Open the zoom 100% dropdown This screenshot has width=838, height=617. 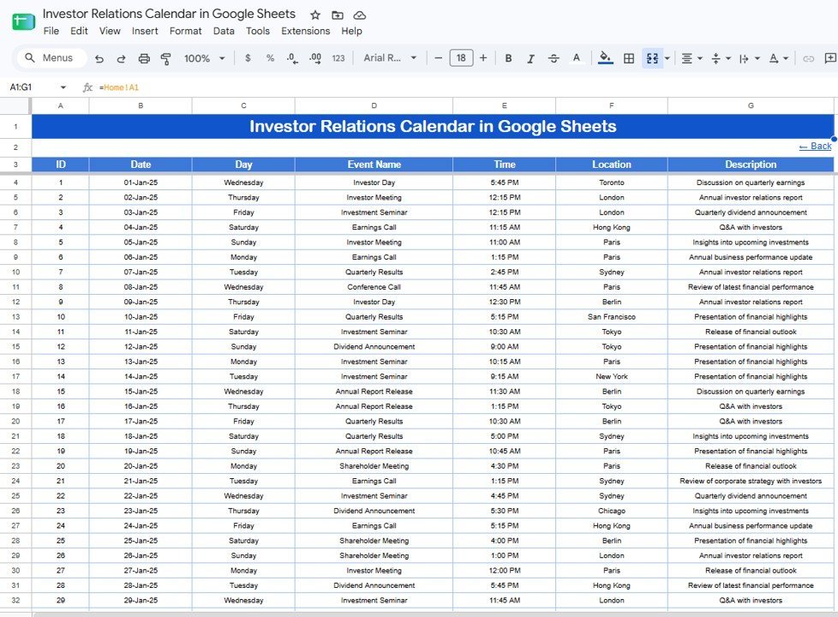[204, 58]
